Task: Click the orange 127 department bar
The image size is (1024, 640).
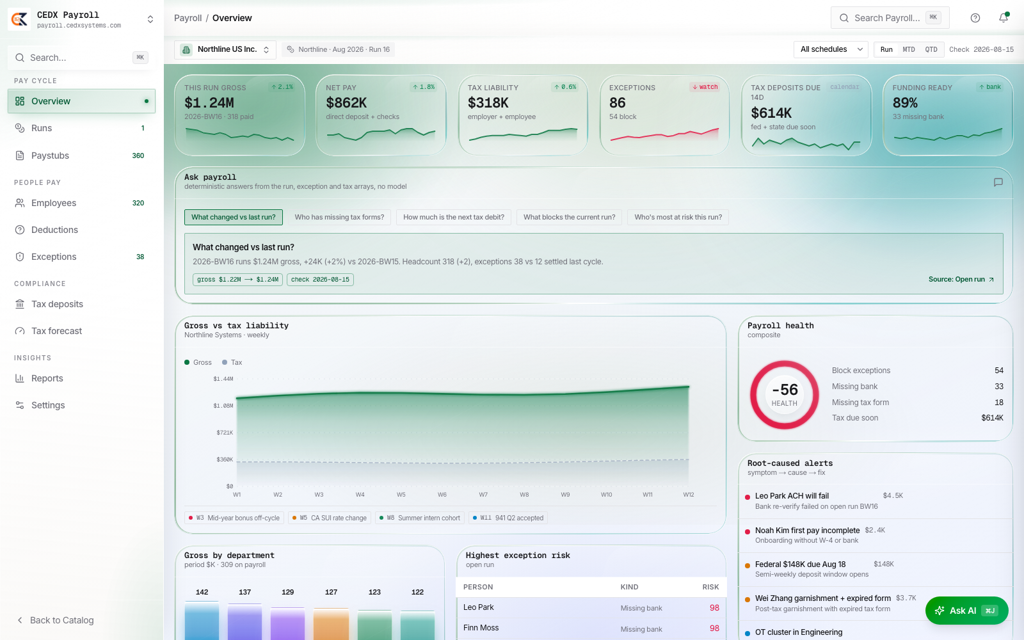Action: coord(331,624)
